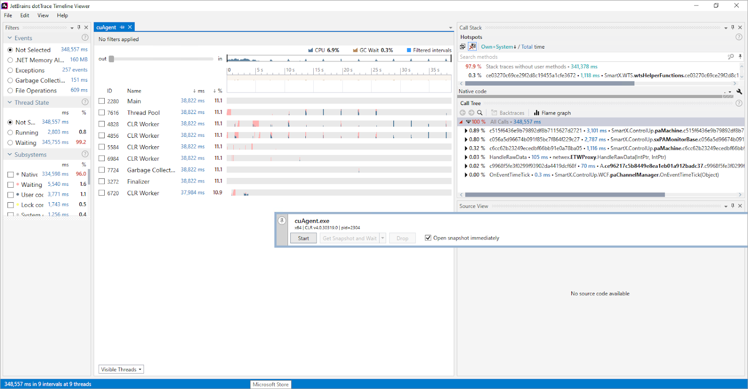748x389 pixels.
Task: Click Call Tree navigate back arrow
Action: click(x=463, y=113)
